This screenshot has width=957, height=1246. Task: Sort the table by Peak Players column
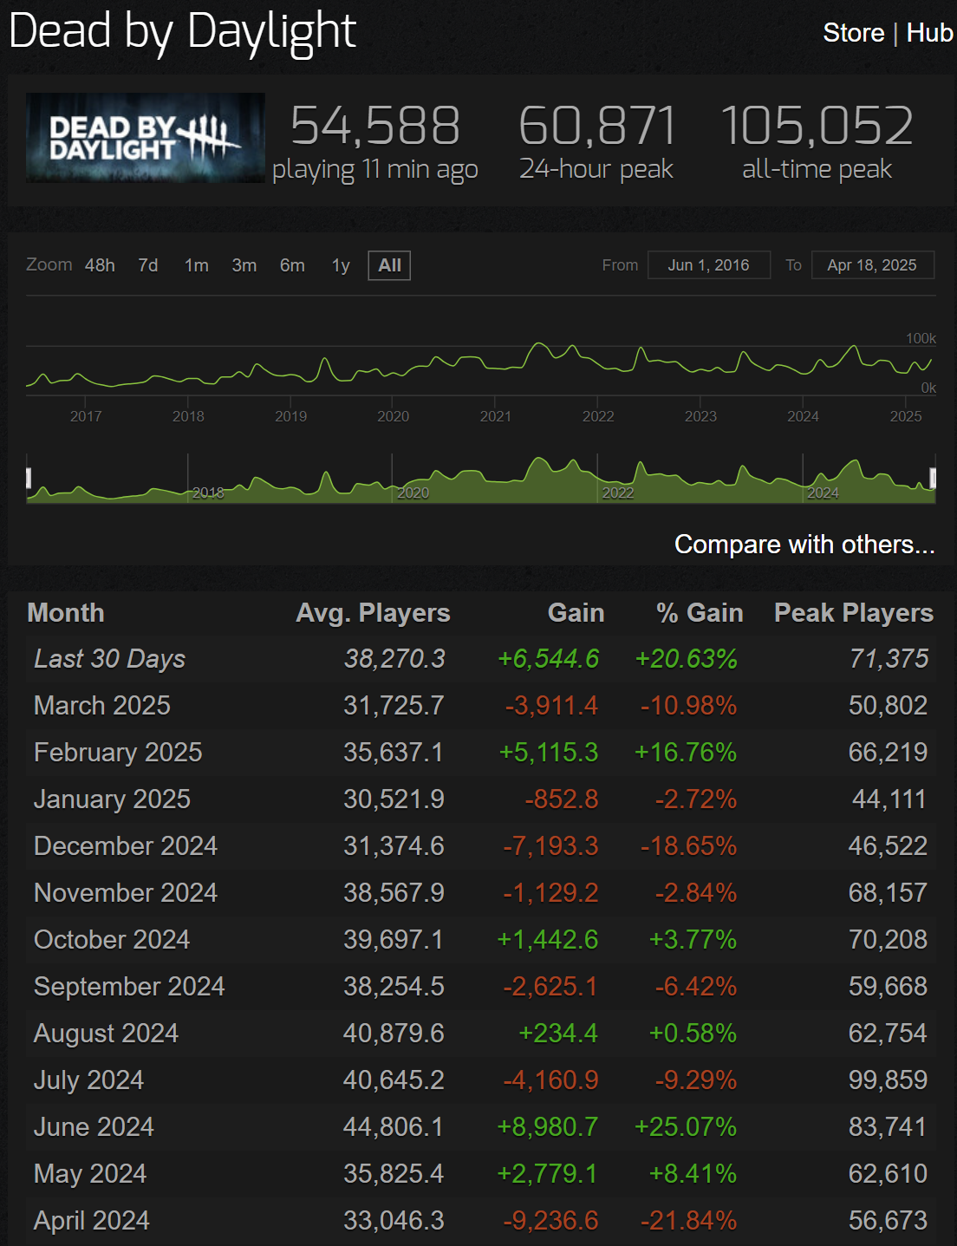852,612
